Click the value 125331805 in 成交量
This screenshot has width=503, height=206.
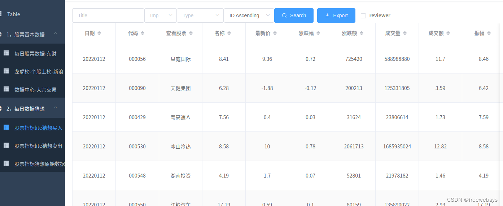coord(397,88)
